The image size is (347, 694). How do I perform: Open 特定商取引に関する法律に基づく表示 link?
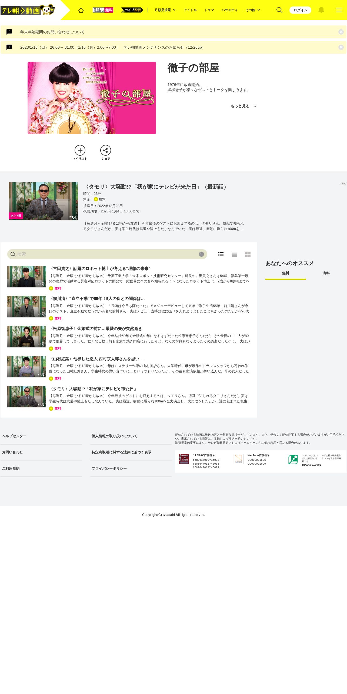point(121,452)
